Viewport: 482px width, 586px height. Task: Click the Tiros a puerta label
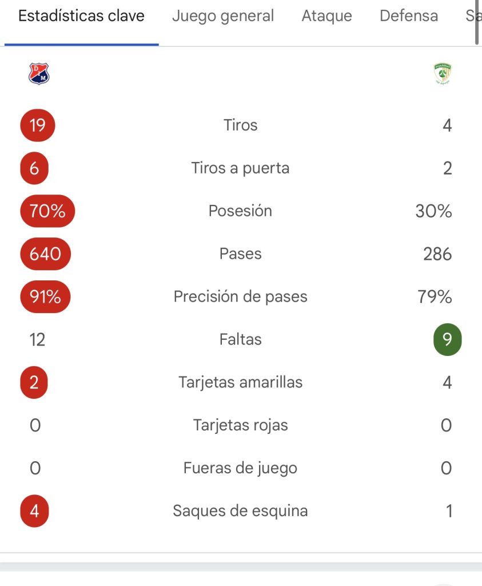tap(241, 168)
